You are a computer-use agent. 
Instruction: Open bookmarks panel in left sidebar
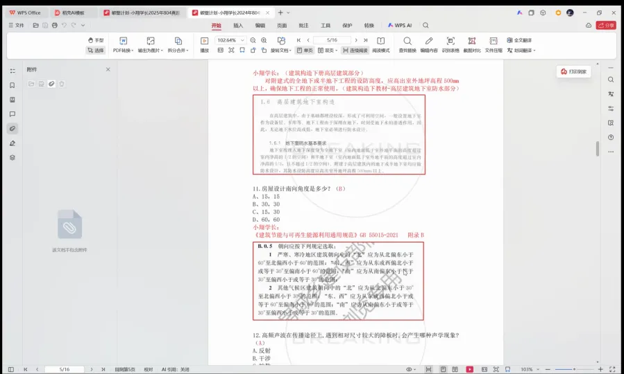[x=12, y=85]
